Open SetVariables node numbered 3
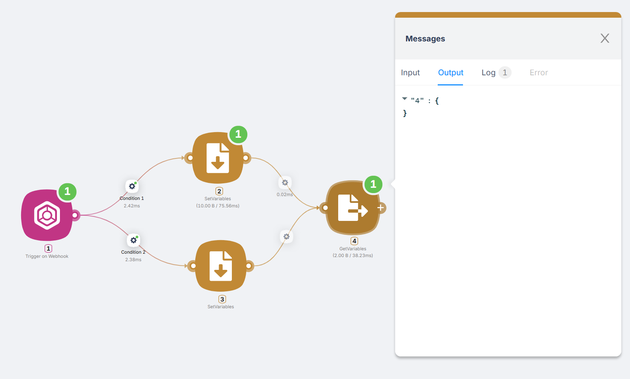630x379 pixels. point(221,266)
